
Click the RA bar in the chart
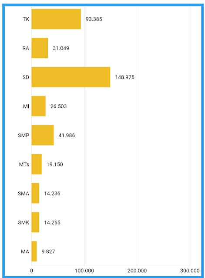click(40, 48)
